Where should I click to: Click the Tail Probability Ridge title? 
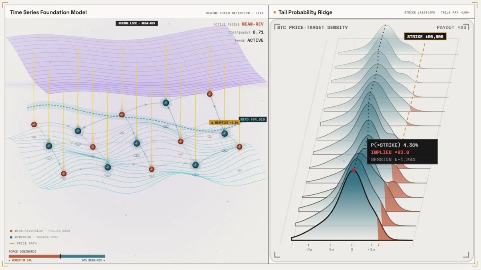[305, 12]
